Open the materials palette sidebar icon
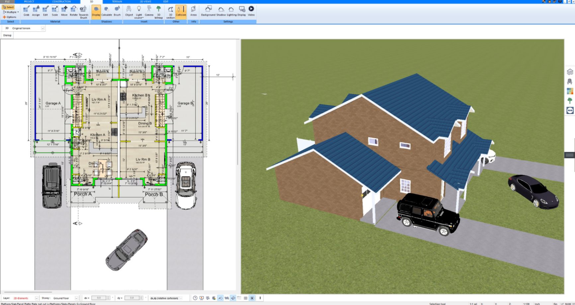The image size is (575, 305). click(x=570, y=91)
